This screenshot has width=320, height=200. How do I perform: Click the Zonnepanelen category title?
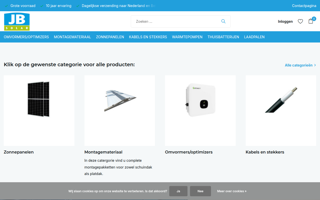pyautogui.click(x=19, y=152)
